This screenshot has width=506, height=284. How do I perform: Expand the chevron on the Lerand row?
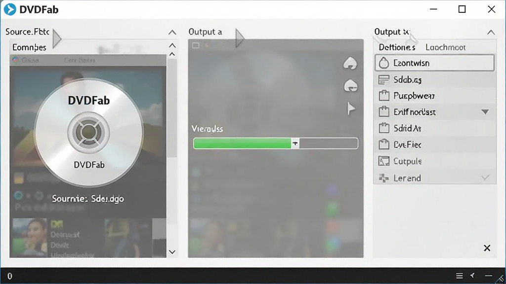point(485,177)
